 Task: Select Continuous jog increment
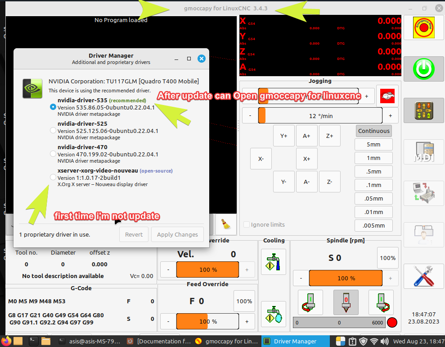pyautogui.click(x=374, y=131)
